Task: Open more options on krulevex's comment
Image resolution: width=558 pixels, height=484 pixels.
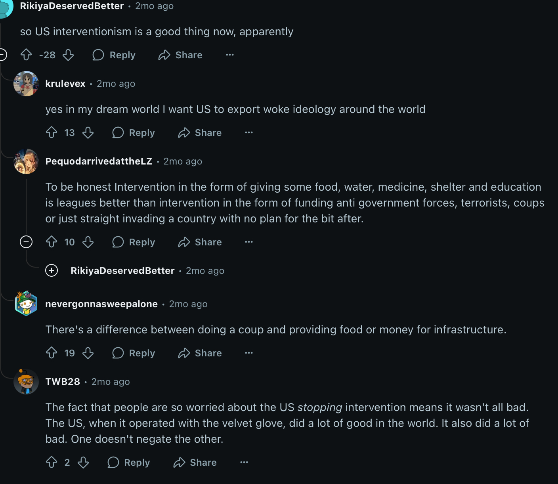Action: (249, 132)
